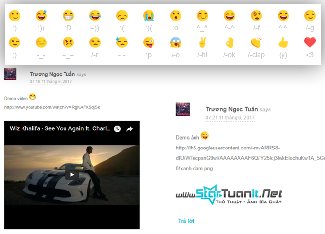Select the 'Demo ảnh' comment text
Image resolution: width=325 pixels, height=234 pixels.
point(187,137)
